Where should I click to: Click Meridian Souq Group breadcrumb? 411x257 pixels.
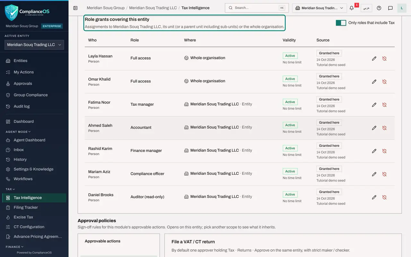105,8
